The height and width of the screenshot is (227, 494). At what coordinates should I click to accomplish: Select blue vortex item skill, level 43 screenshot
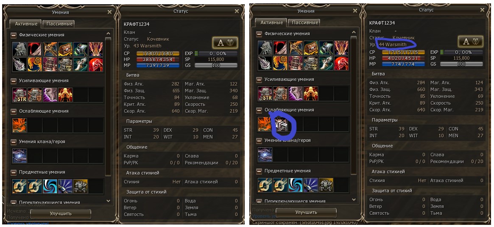click(x=50, y=186)
